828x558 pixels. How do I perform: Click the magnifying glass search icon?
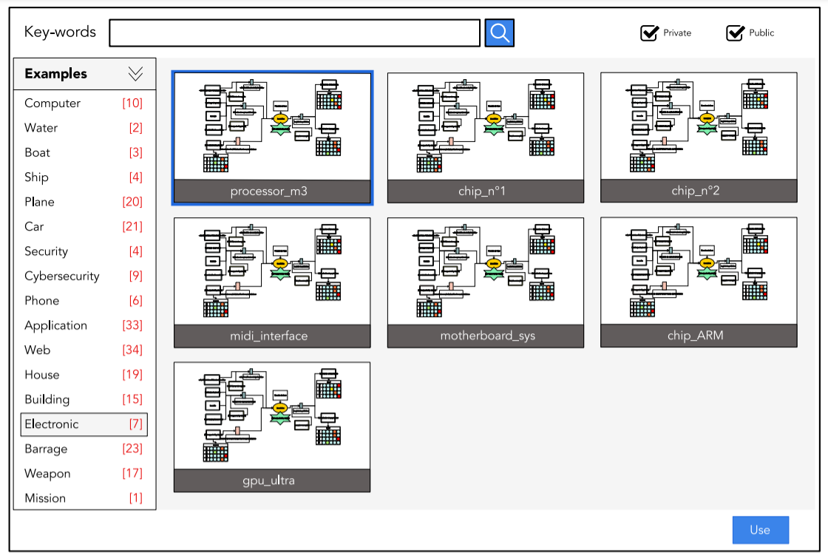pyautogui.click(x=500, y=33)
